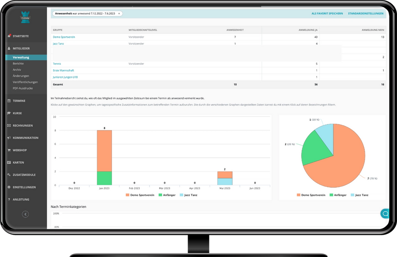Toggle Anfänger in pie chart legend
This screenshot has height=257, width=397.
click(x=338, y=195)
